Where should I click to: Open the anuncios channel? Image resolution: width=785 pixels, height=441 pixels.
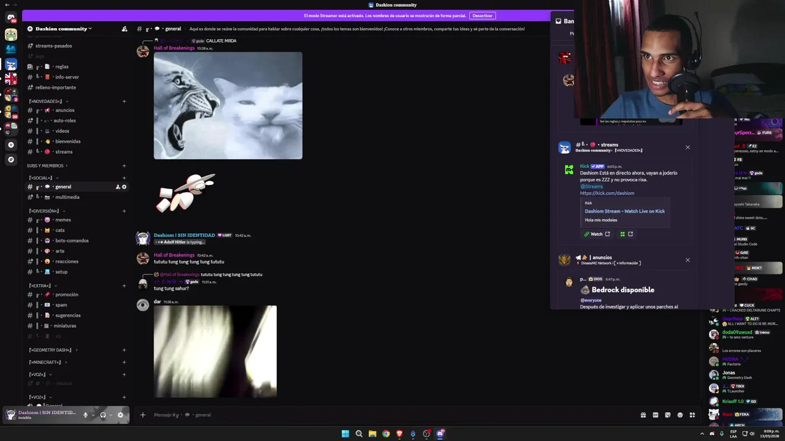click(x=77, y=110)
